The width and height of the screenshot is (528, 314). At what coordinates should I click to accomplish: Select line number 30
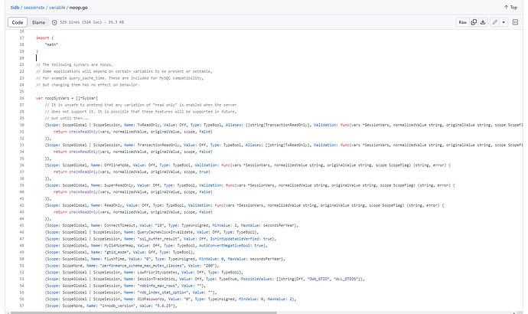click(22, 125)
